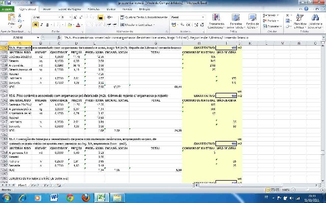Click the Fill down icon
Viewport: 326px width, 203px height.
[x=288, y=21]
